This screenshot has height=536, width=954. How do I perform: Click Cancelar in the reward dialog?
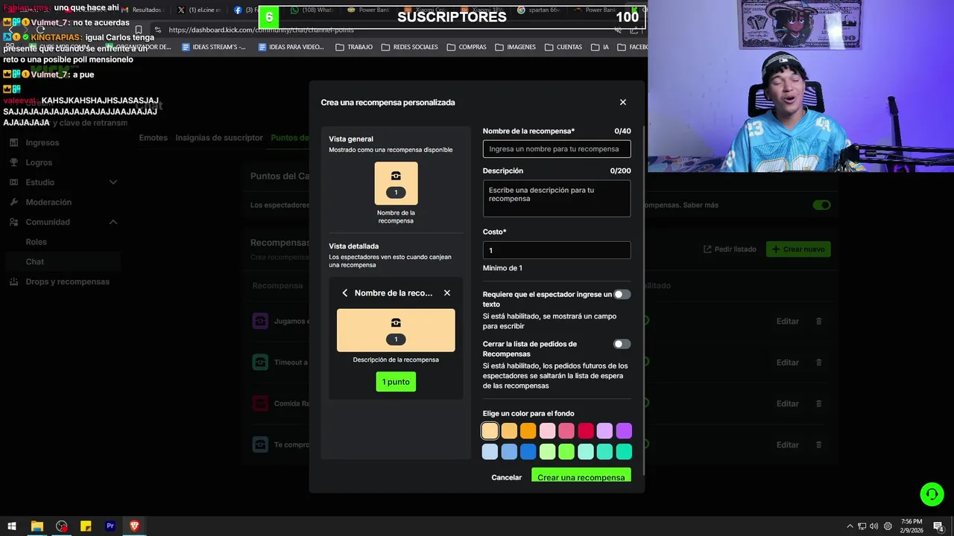(x=507, y=477)
